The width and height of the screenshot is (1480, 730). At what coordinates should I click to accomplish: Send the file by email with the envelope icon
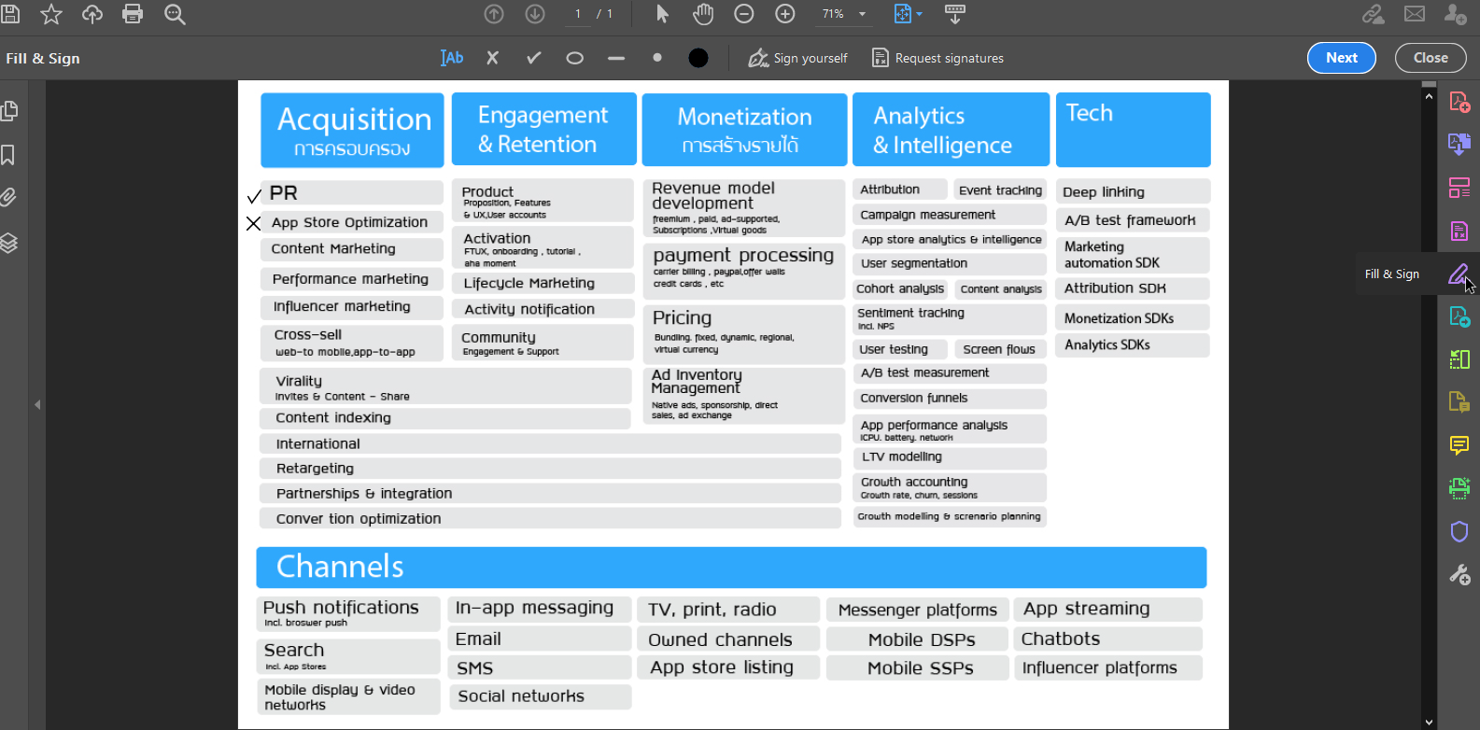click(x=1415, y=14)
